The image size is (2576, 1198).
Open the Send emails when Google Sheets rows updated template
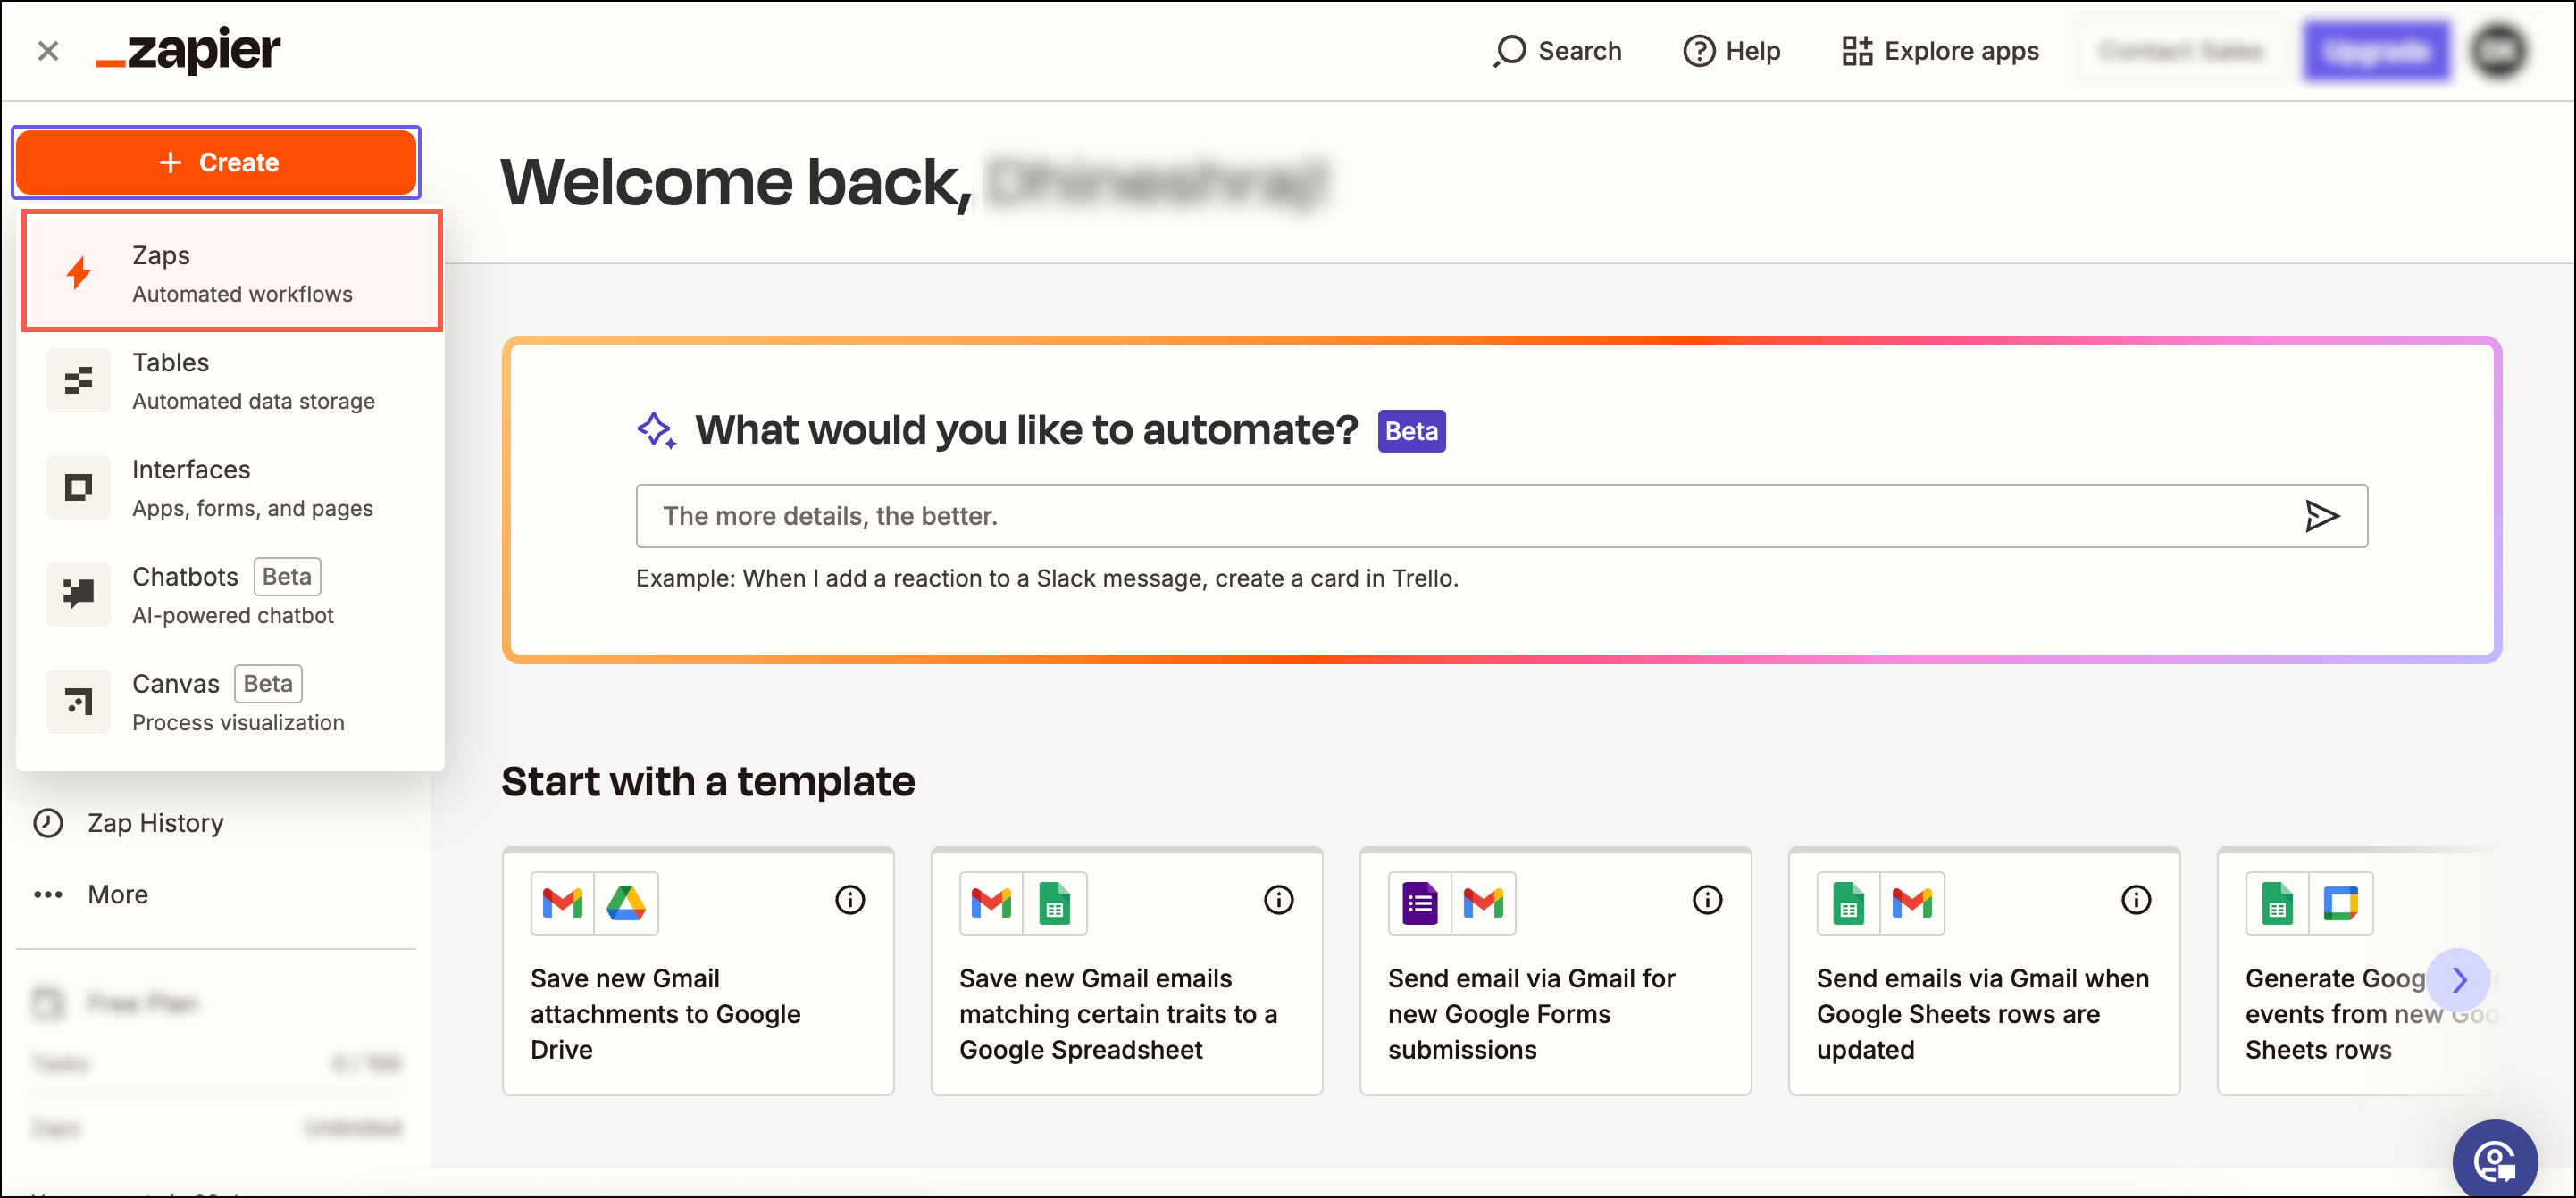click(x=1984, y=971)
